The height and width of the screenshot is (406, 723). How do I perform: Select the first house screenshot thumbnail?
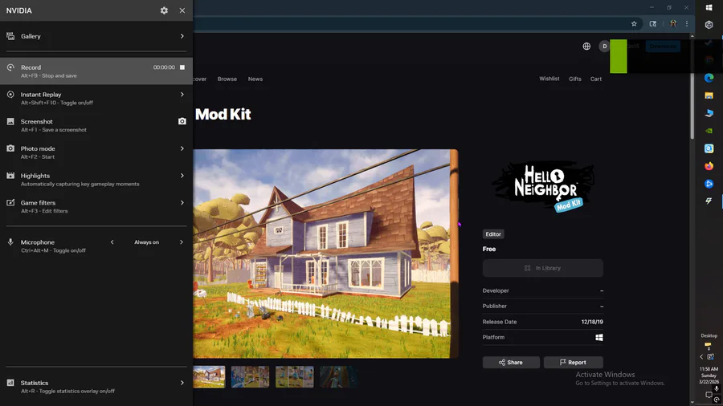(209, 376)
